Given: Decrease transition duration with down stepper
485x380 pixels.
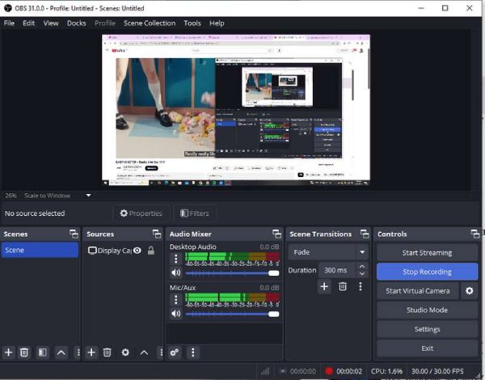Looking at the screenshot, I should coord(362,274).
